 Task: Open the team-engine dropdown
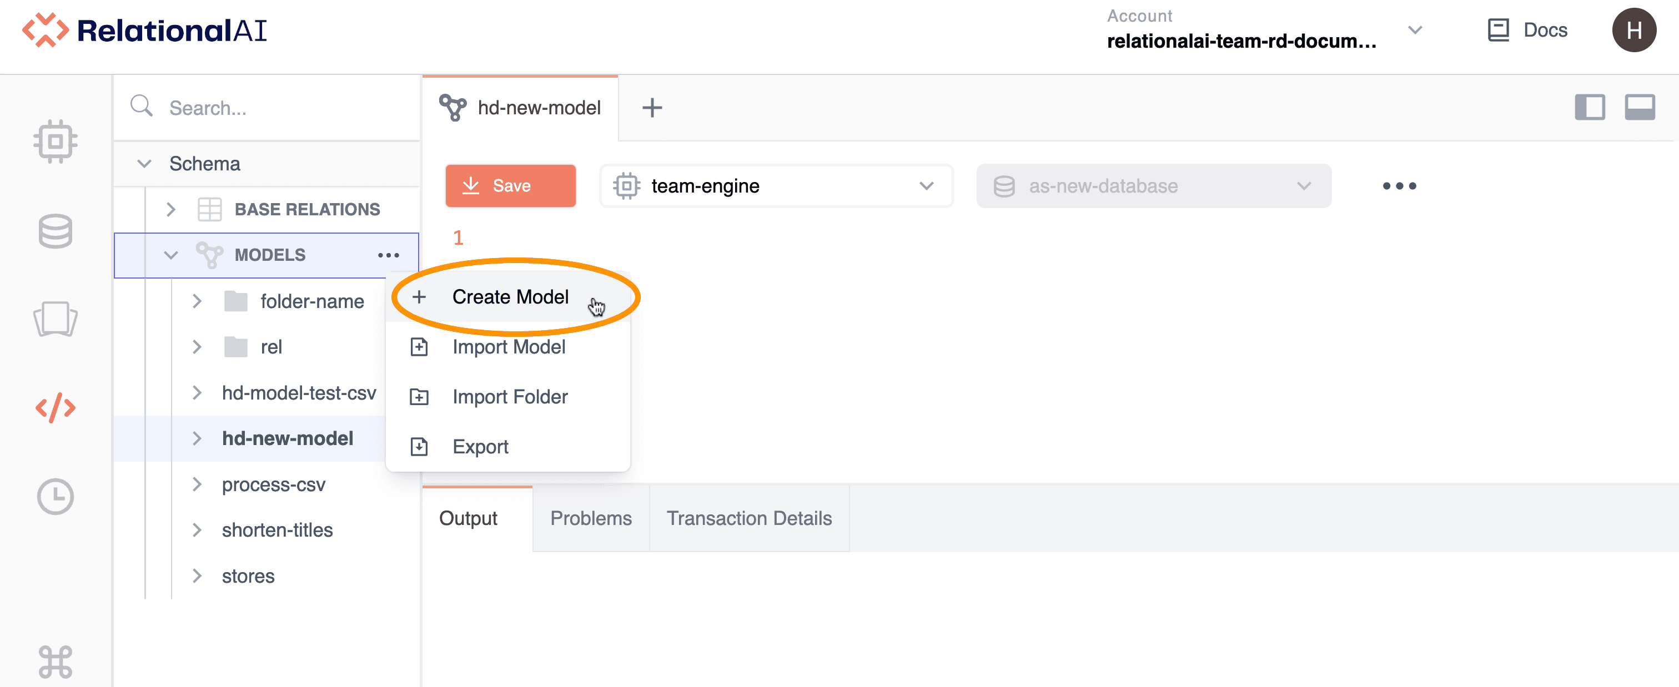pyautogui.click(x=776, y=186)
